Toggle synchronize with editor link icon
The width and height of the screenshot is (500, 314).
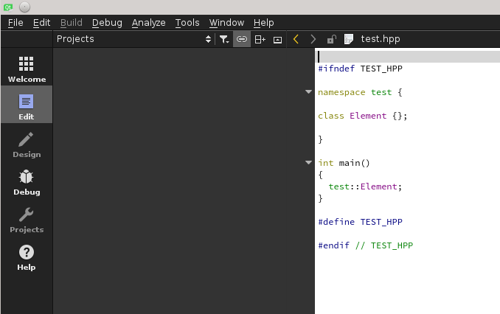point(242,39)
